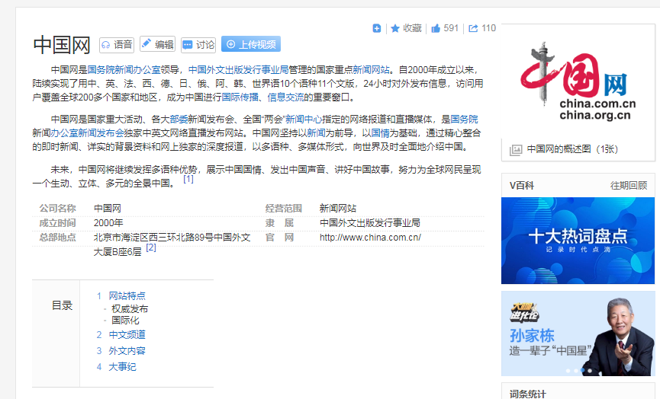Go to subsection 权威发布
The image size is (660, 399).
(130, 308)
